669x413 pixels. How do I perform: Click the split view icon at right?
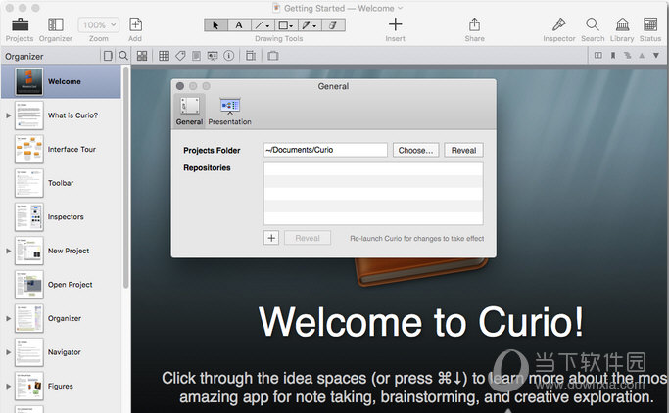(x=598, y=56)
